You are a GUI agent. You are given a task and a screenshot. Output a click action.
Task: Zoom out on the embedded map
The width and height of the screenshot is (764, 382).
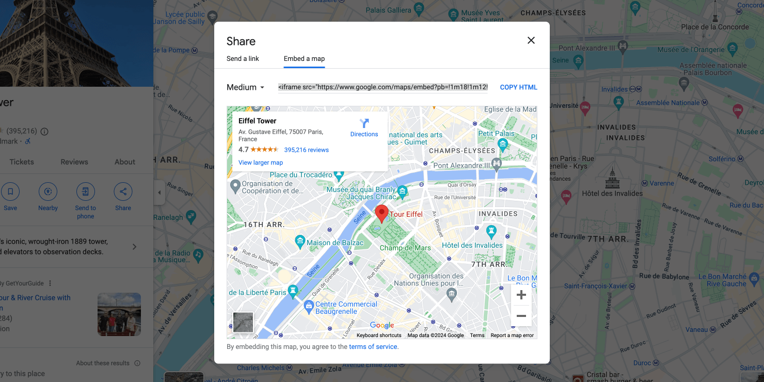tap(521, 316)
